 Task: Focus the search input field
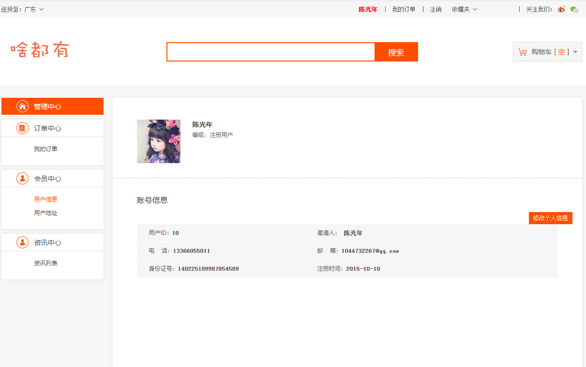click(270, 52)
